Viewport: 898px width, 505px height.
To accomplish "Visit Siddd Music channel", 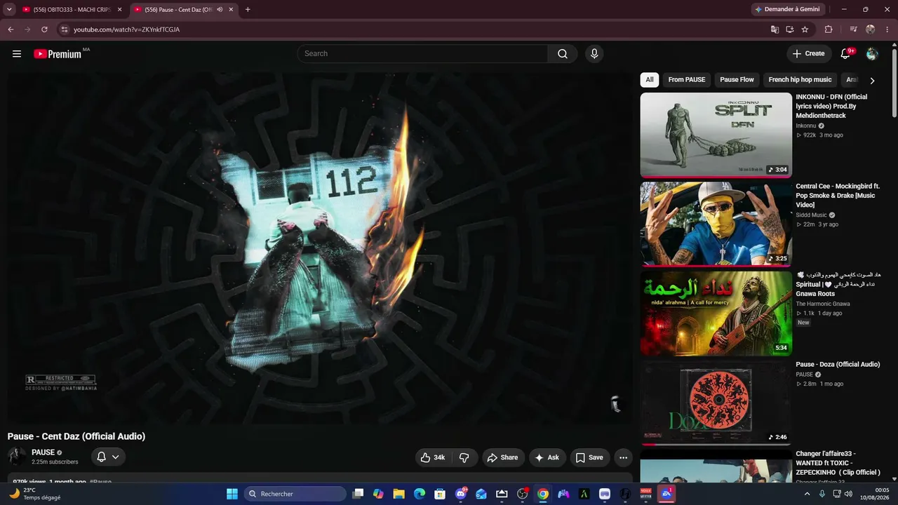I will point(811,215).
